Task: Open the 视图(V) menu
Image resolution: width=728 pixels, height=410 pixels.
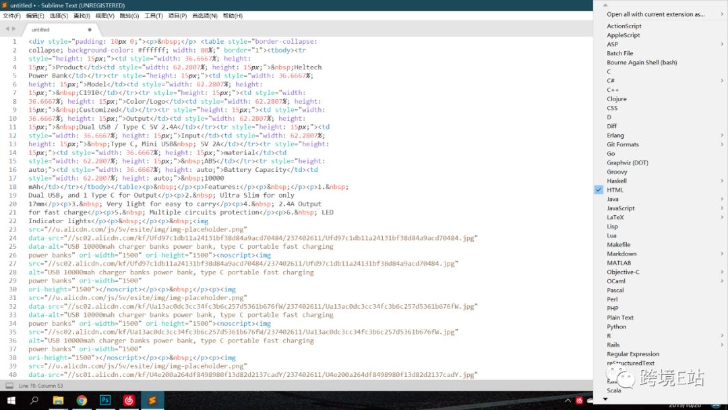Action: 105,16
